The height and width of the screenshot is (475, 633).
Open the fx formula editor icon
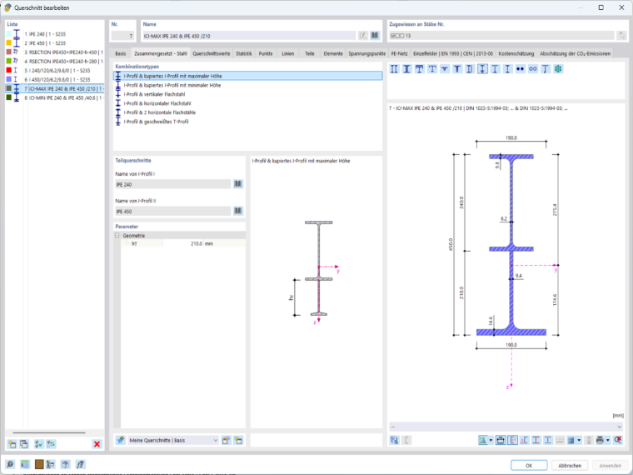80,464
